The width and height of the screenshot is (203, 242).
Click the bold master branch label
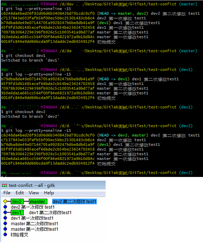[39, 202]
